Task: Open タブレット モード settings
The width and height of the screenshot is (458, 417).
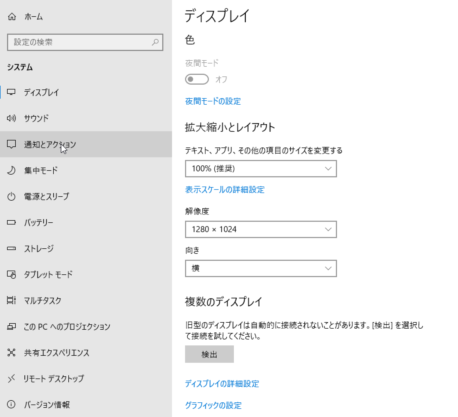Action: (x=86, y=274)
